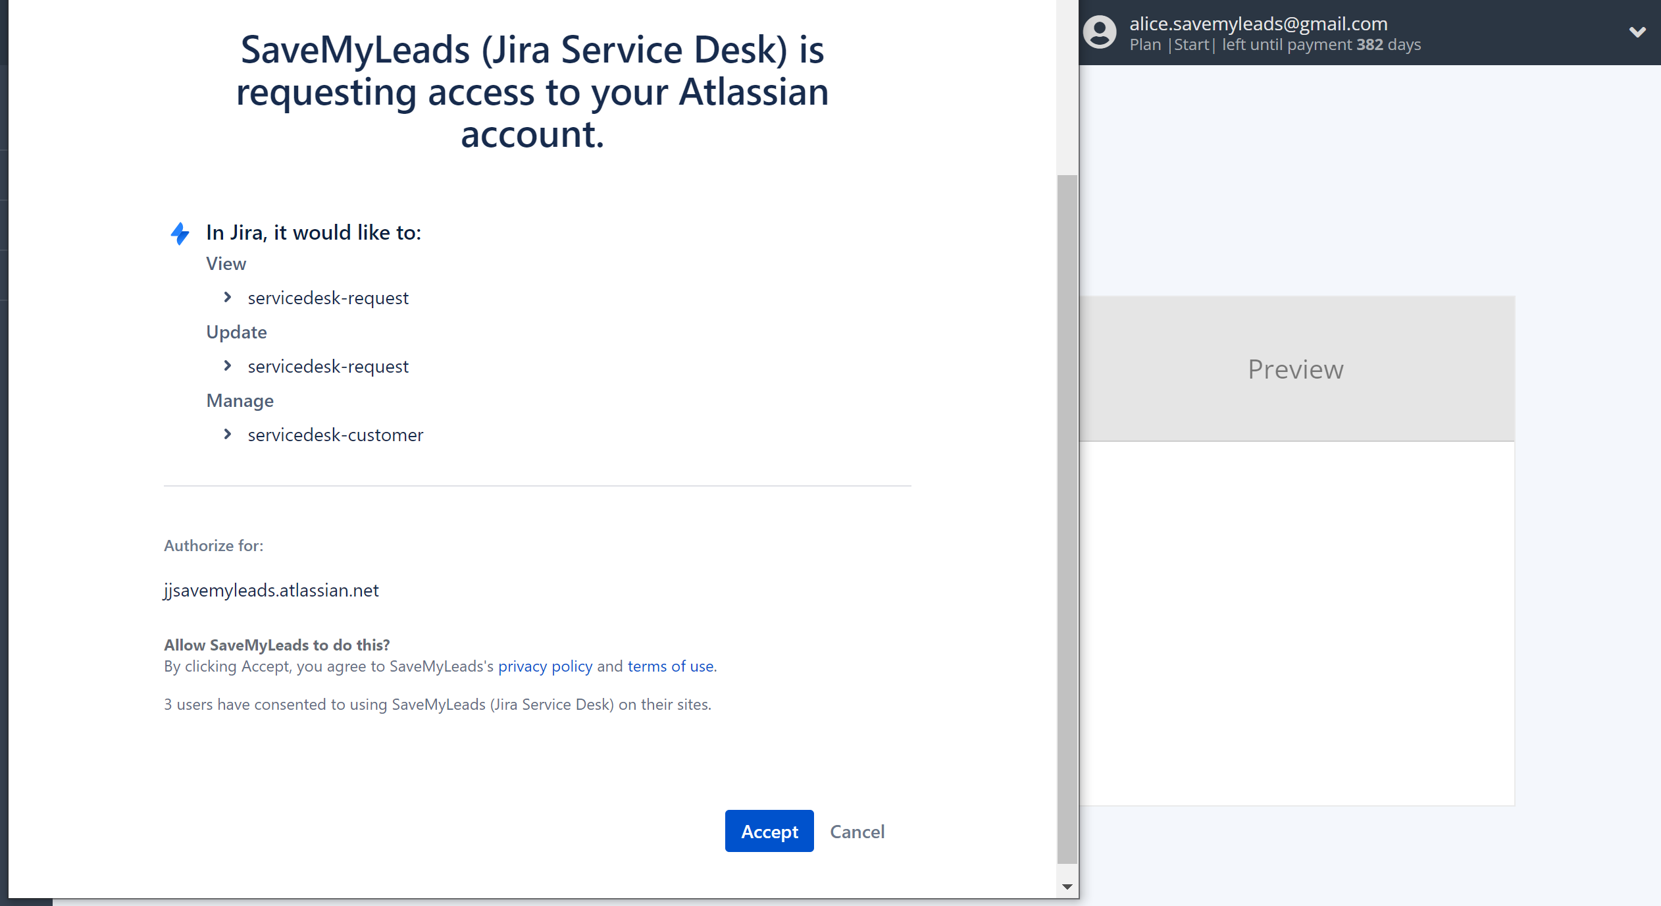
Task: Click 'Allow SaveMyLeads to do this?' text
Action: pos(277,645)
